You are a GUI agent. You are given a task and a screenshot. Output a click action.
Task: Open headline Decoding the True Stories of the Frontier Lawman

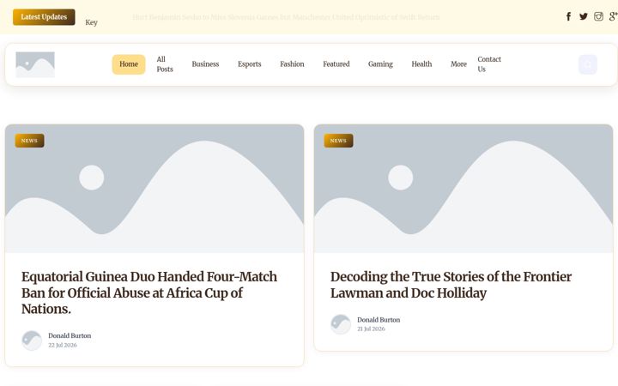click(x=451, y=285)
